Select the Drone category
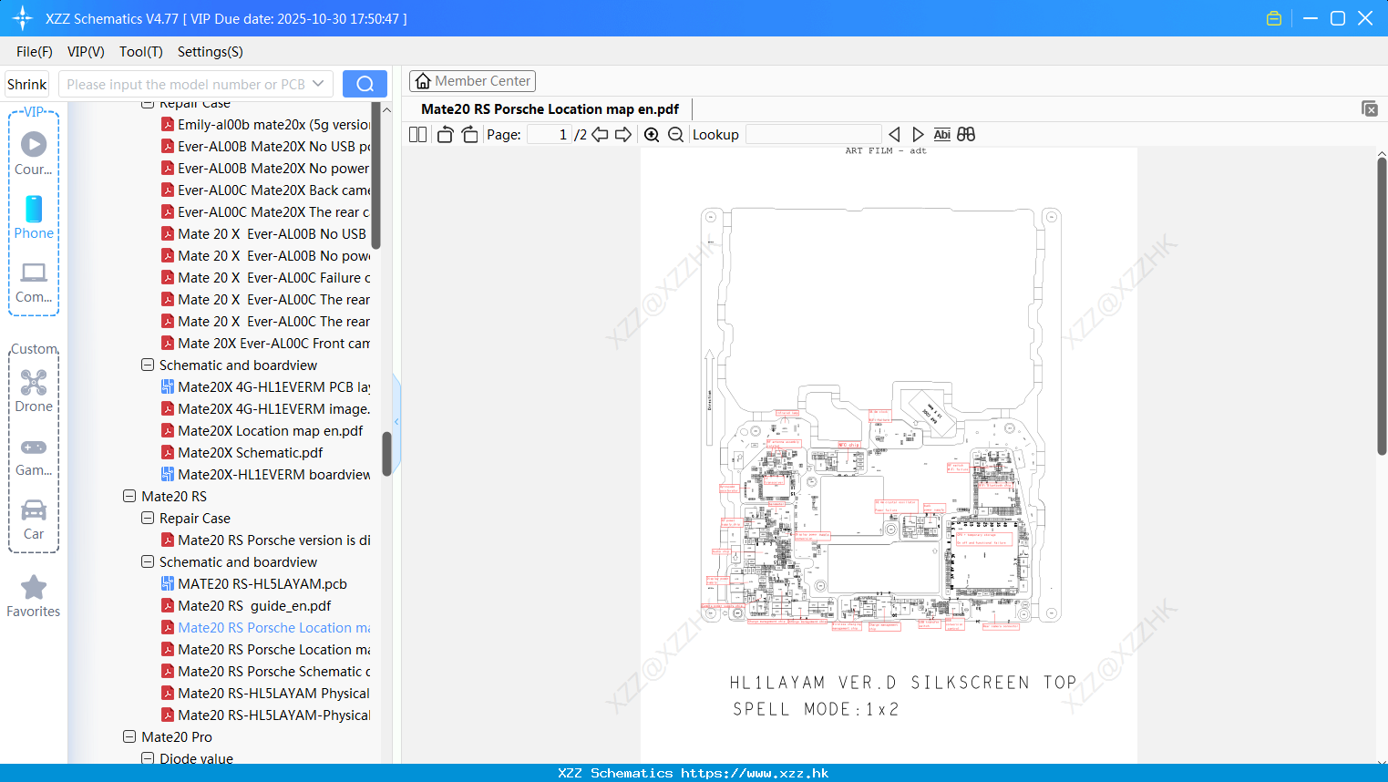The image size is (1388, 782). point(34,391)
